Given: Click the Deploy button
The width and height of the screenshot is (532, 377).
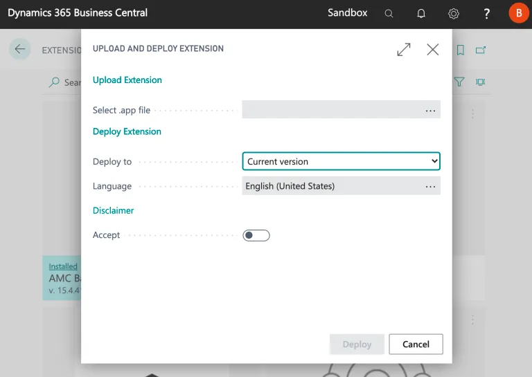Looking at the screenshot, I should [x=357, y=344].
